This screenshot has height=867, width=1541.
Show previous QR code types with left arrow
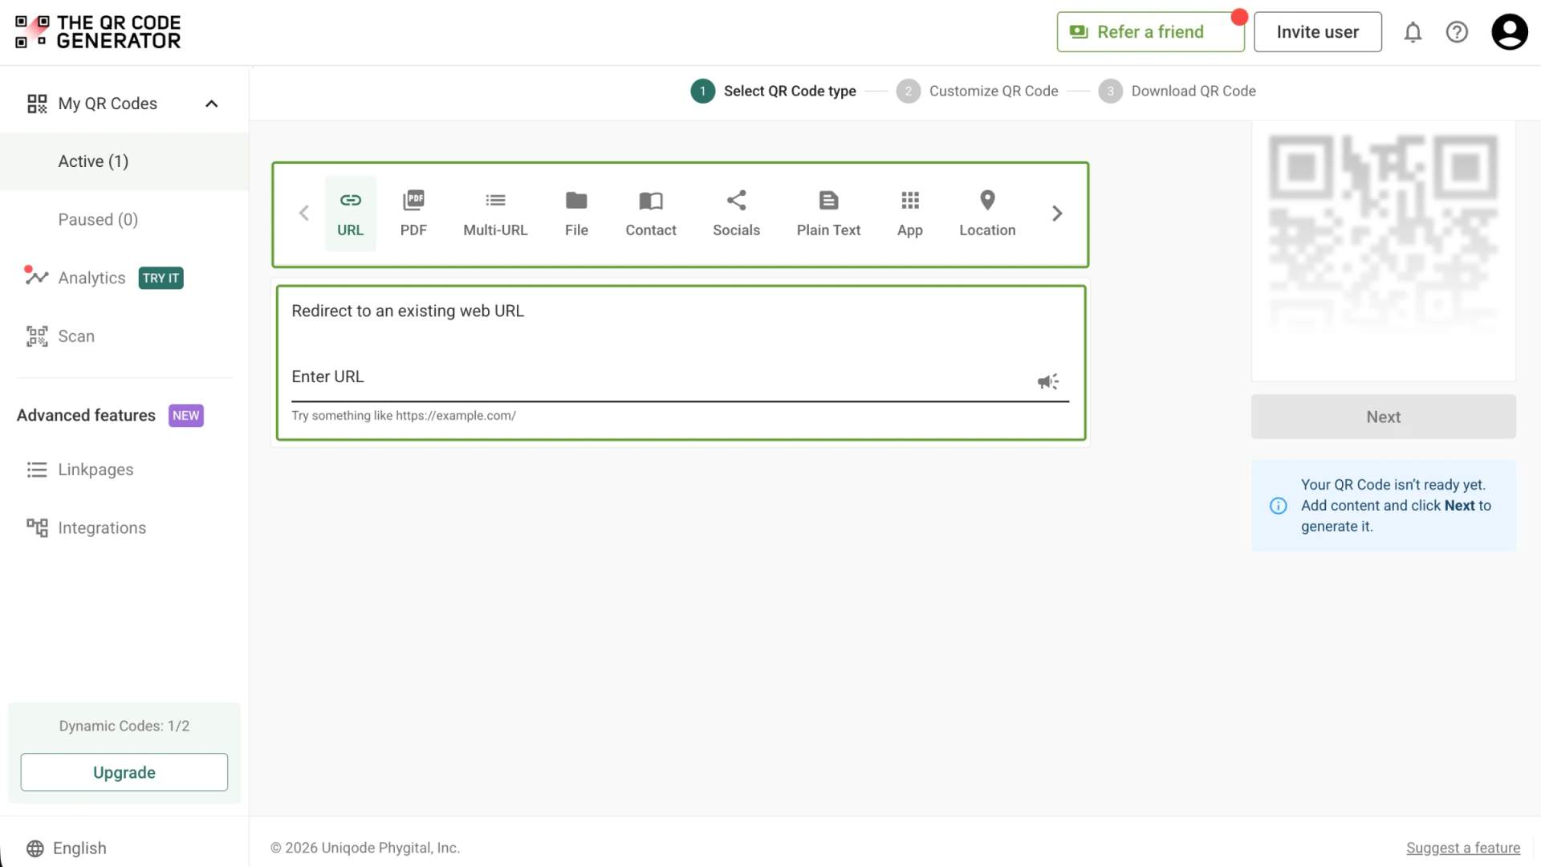pos(303,214)
